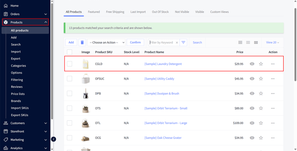Open action menu for Orbit Terrarium - Small

[273, 108]
